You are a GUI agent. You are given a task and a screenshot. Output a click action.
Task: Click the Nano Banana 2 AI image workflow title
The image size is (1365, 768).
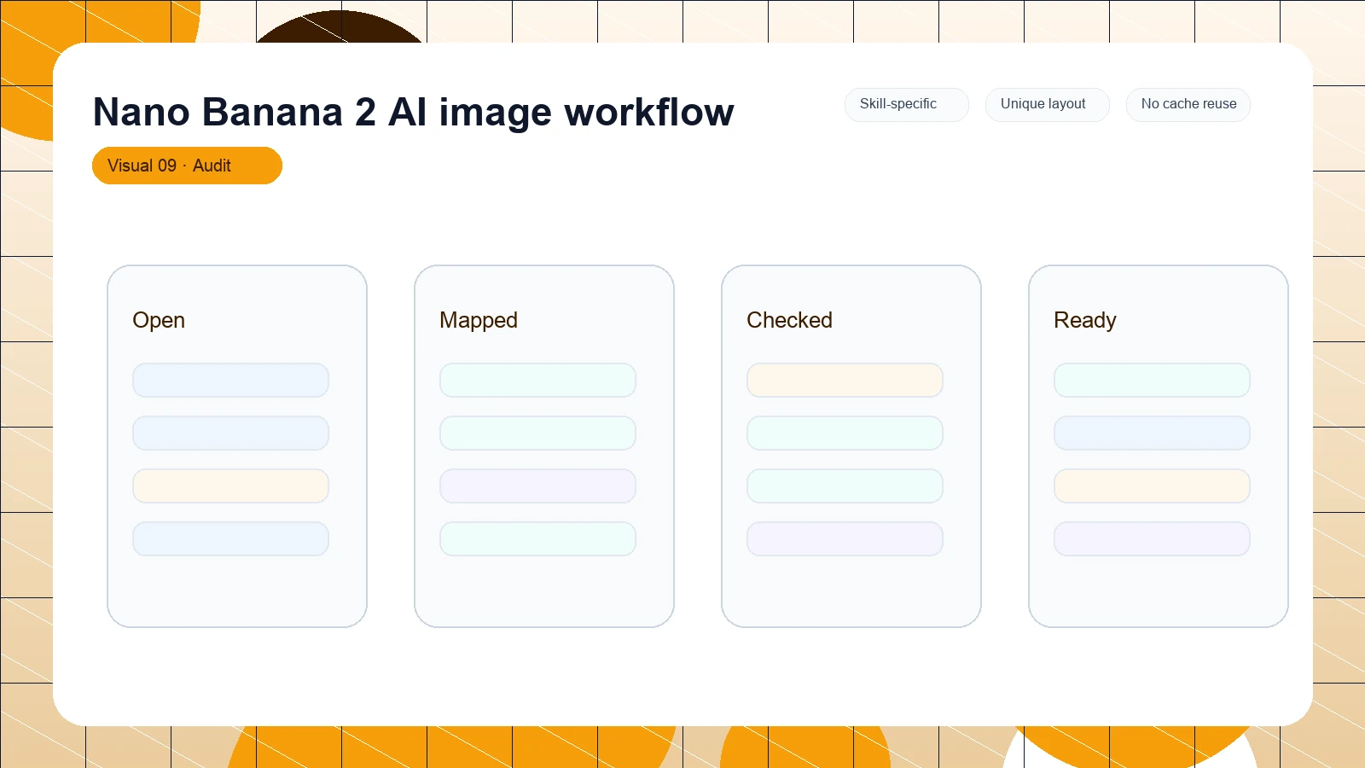pos(413,112)
